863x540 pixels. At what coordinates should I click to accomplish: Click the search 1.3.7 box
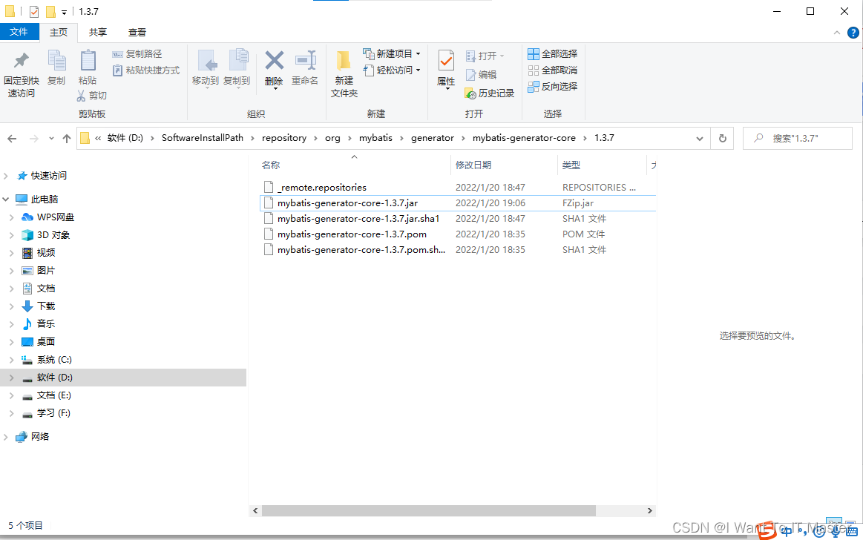click(x=798, y=139)
